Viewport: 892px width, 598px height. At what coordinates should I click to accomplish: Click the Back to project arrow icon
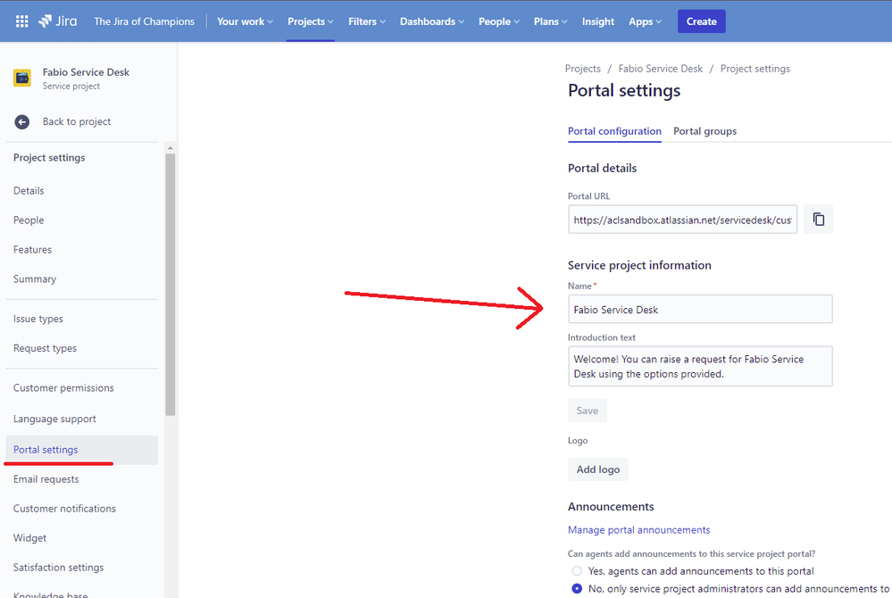click(21, 121)
